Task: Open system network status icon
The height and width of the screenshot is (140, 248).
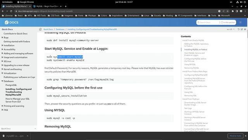Action: [238, 2]
